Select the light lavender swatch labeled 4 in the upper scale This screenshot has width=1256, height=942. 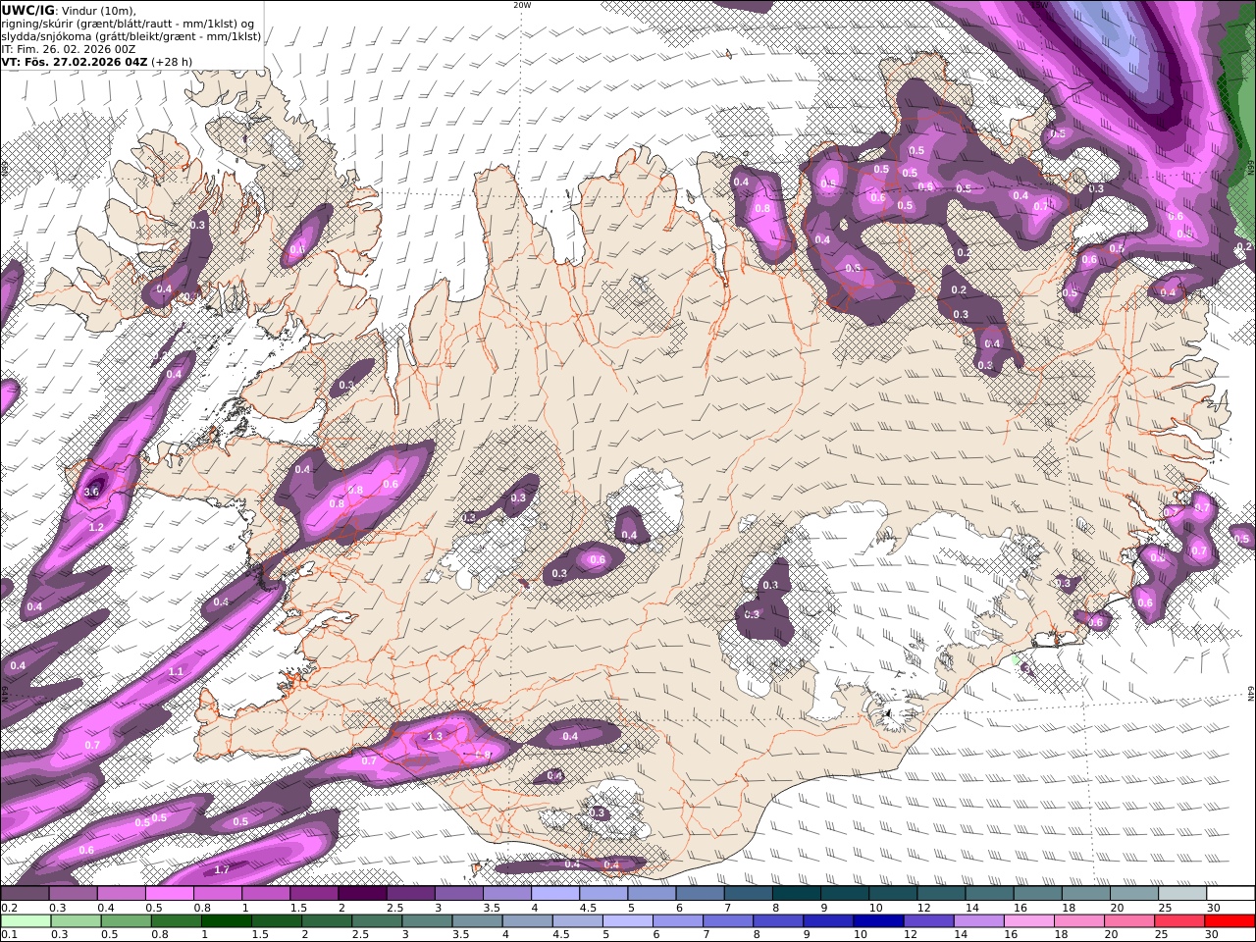555,894
